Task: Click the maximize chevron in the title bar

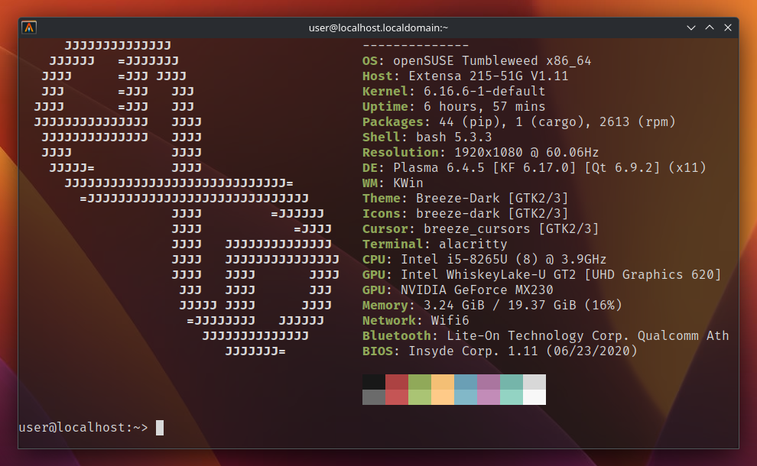Action: pos(710,27)
